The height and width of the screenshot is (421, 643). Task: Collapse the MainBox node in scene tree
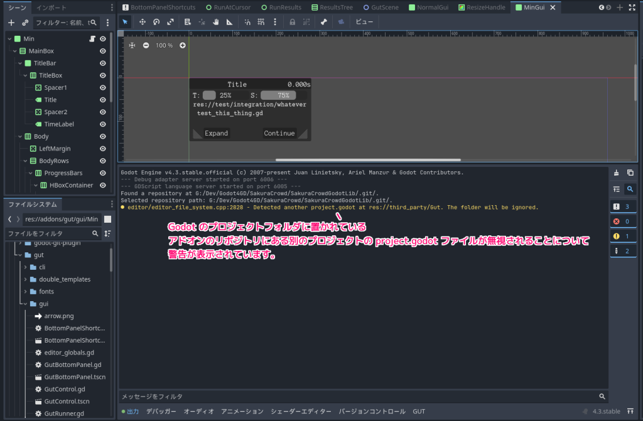pos(14,51)
